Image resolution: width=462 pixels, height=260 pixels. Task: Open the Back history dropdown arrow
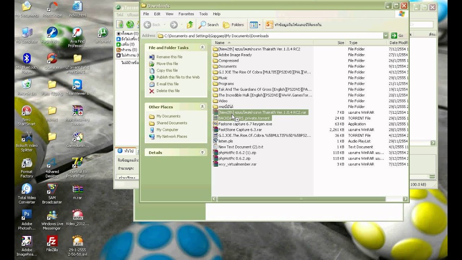click(165, 25)
